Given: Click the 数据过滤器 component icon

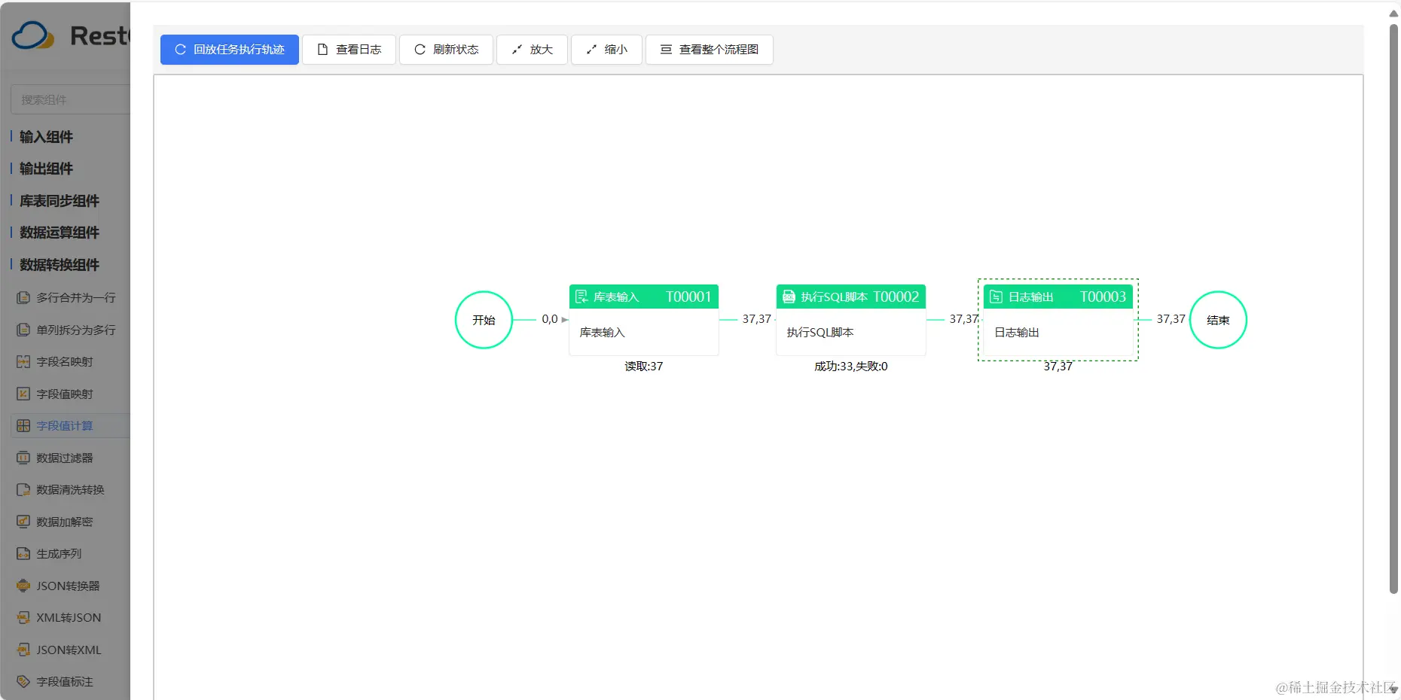Looking at the screenshot, I should click(23, 458).
